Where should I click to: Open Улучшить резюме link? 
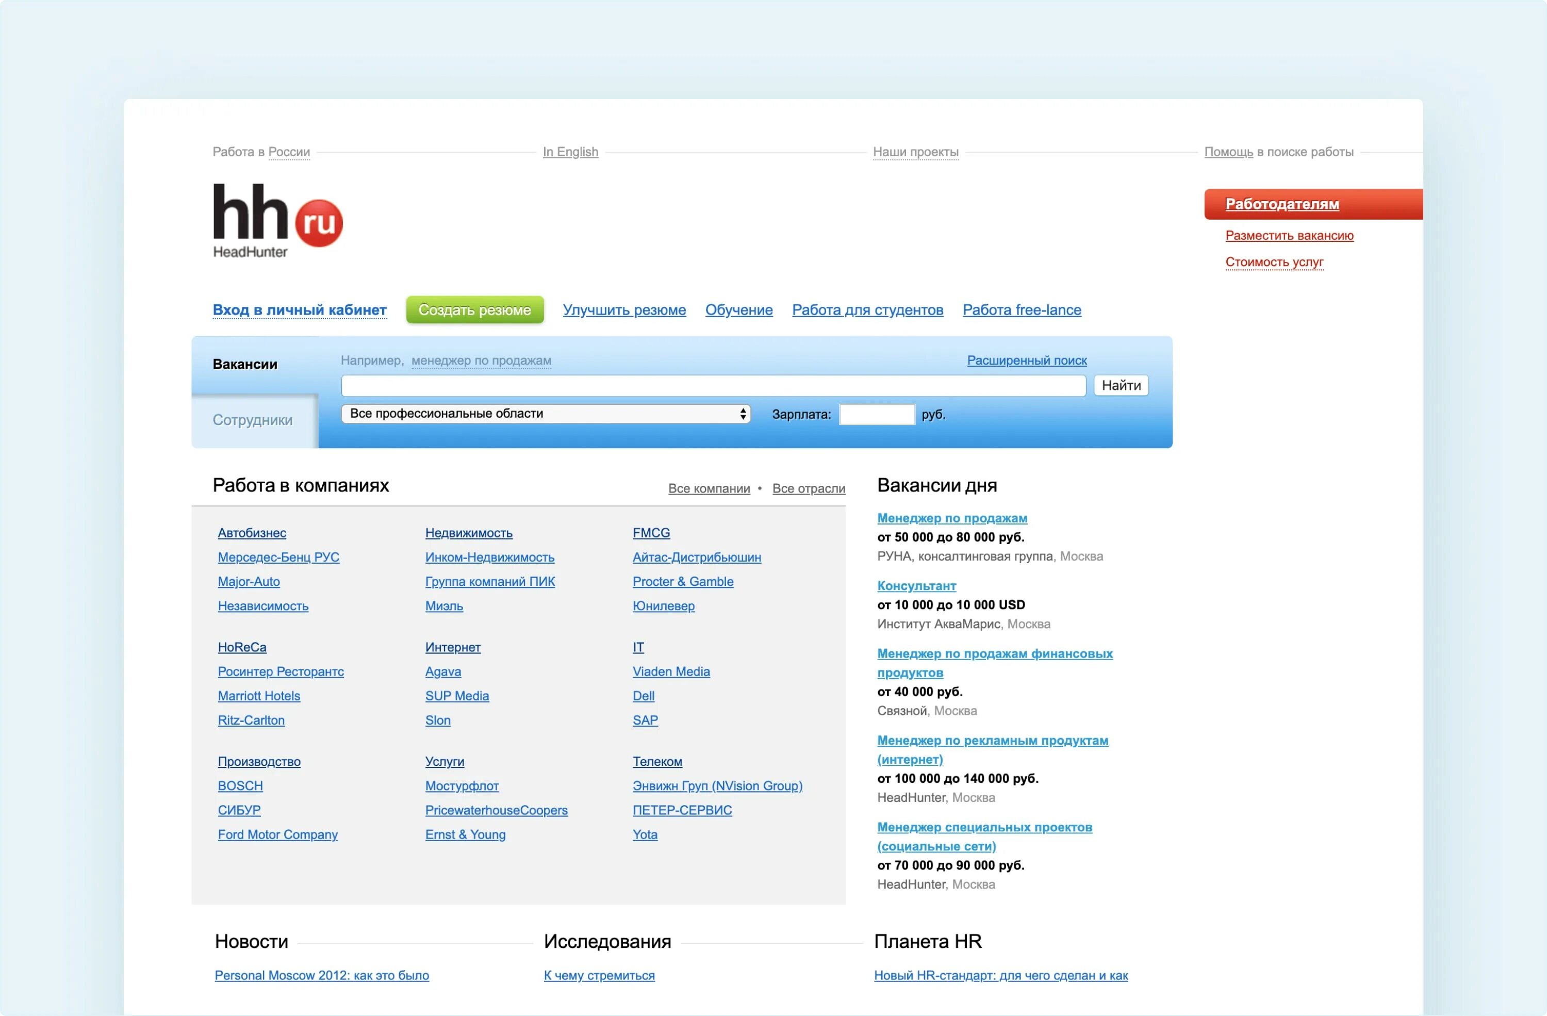tap(624, 310)
